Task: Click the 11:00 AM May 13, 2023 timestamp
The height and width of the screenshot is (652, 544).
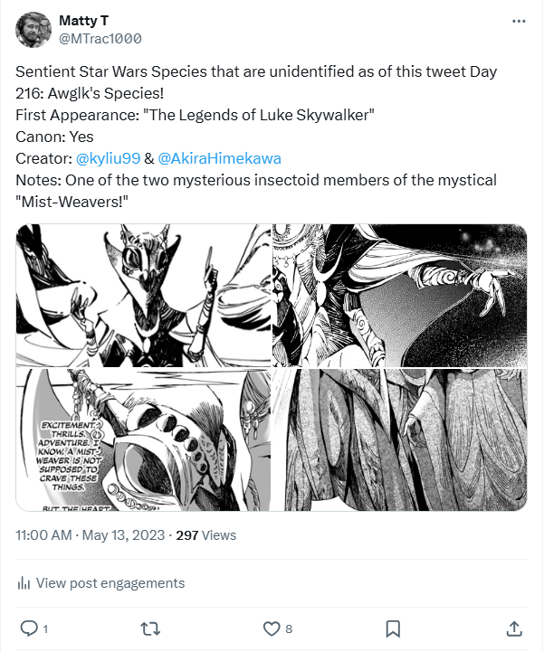Action: pyautogui.click(x=91, y=535)
